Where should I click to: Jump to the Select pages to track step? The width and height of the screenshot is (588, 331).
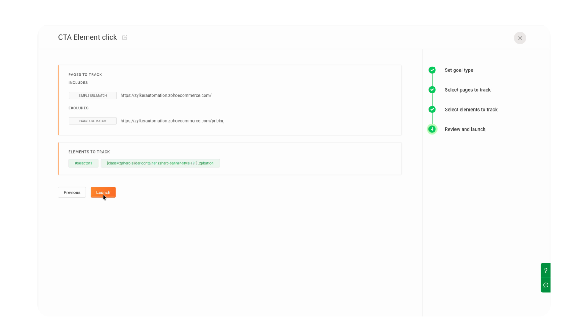467,90
